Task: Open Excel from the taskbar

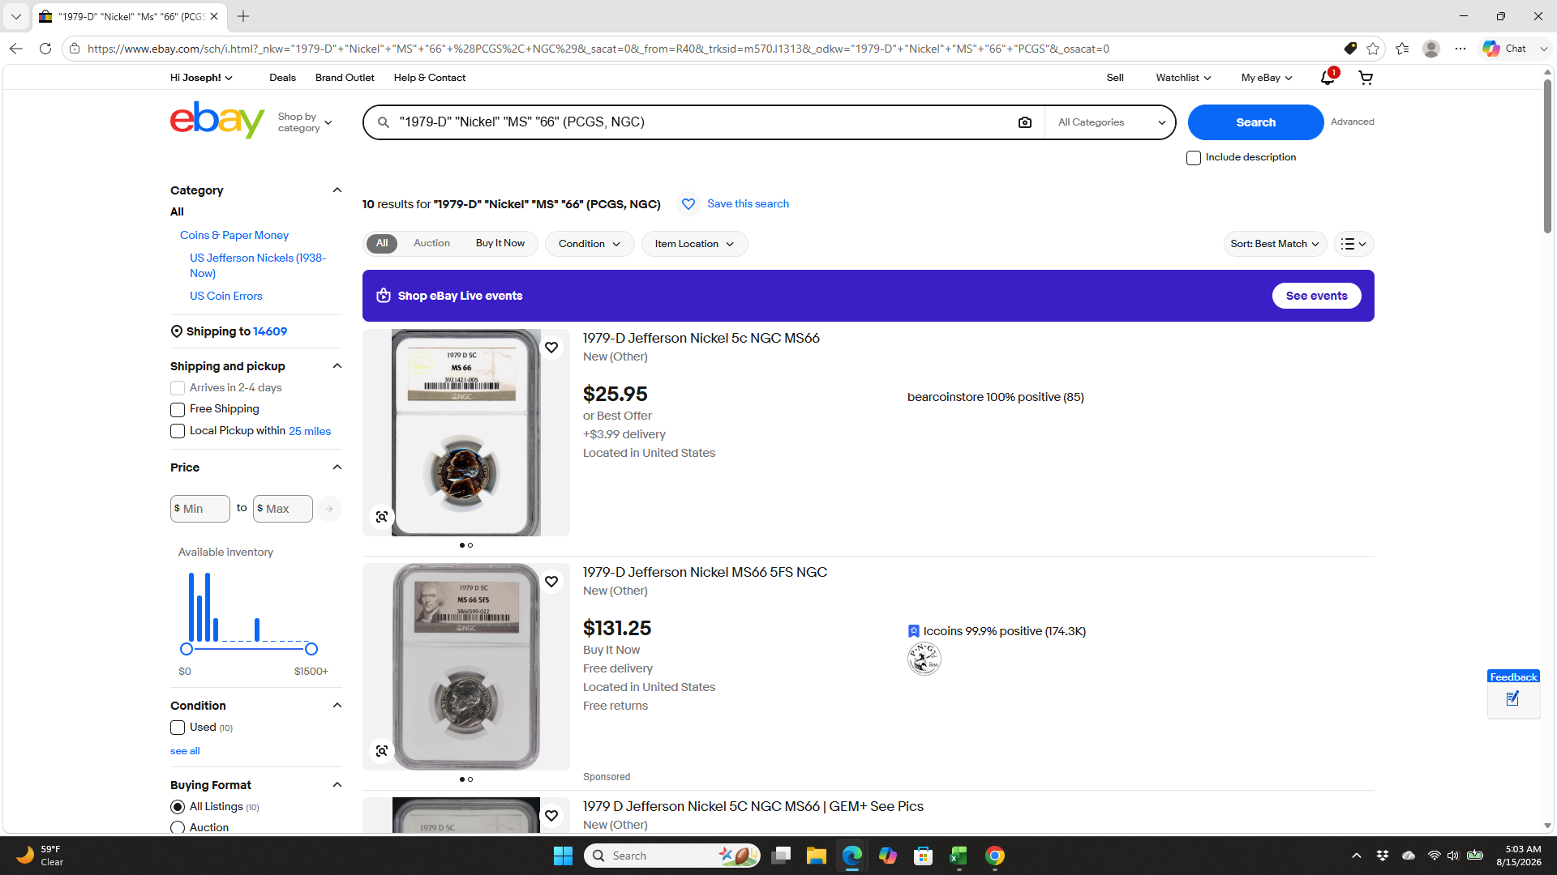Action: pyautogui.click(x=959, y=856)
